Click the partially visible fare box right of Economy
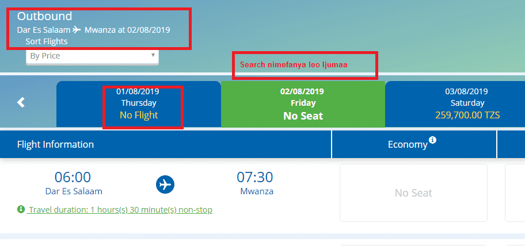The height and width of the screenshot is (246, 525). tap(515, 193)
